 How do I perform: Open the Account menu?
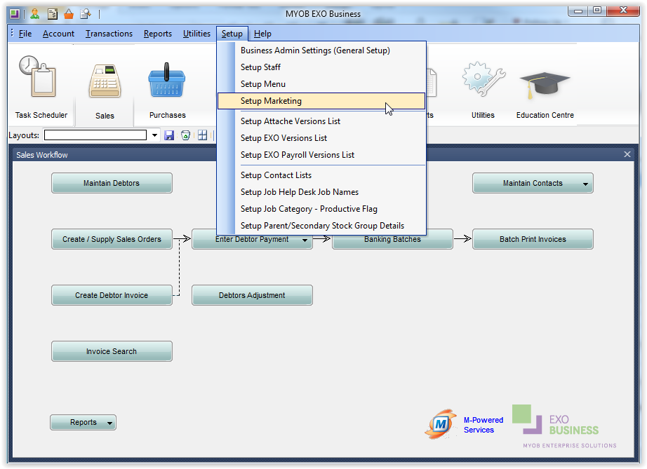(x=58, y=34)
